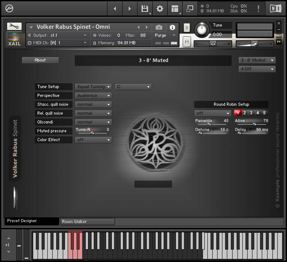287x262 pixels.
Task: Open Round Robin off dropdown
Action: [x=213, y=113]
